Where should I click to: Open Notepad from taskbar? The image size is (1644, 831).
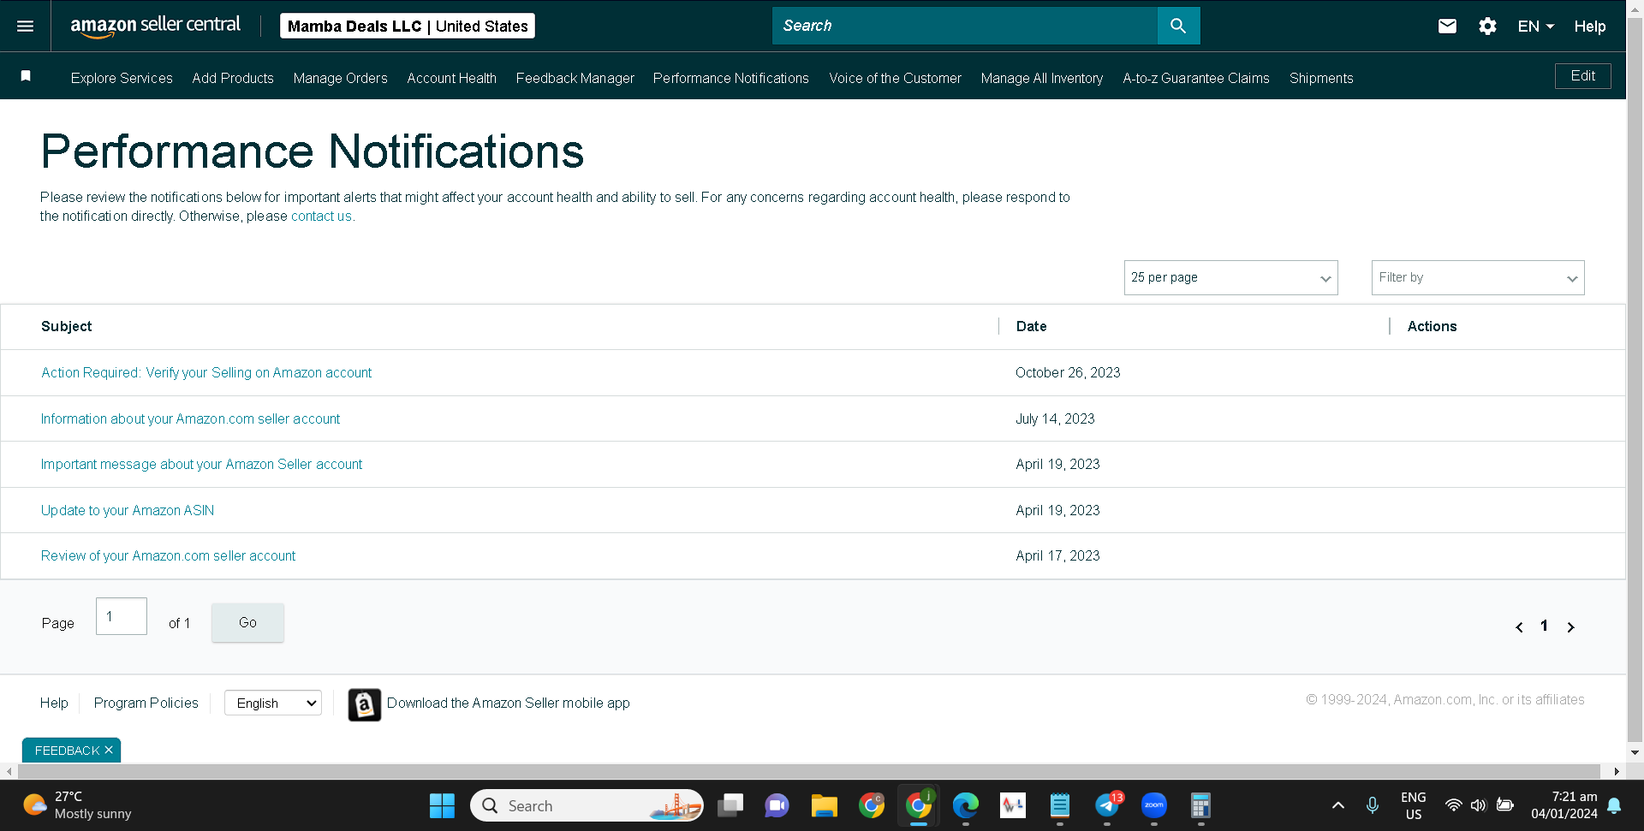(x=1060, y=805)
